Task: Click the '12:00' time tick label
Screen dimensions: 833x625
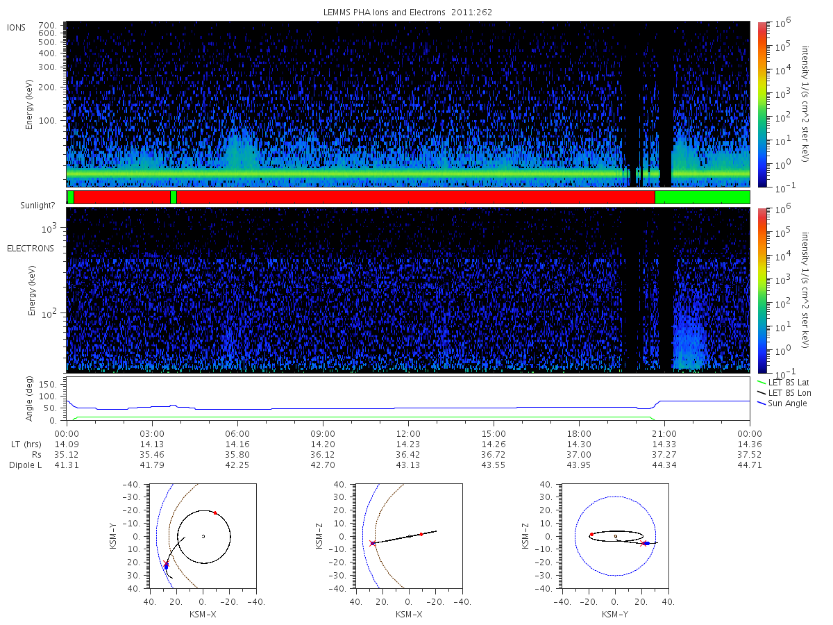Action: coord(408,434)
